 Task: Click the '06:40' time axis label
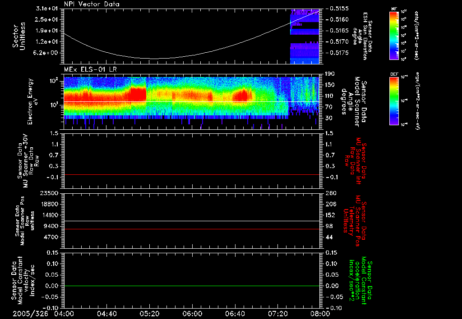tap(235, 314)
